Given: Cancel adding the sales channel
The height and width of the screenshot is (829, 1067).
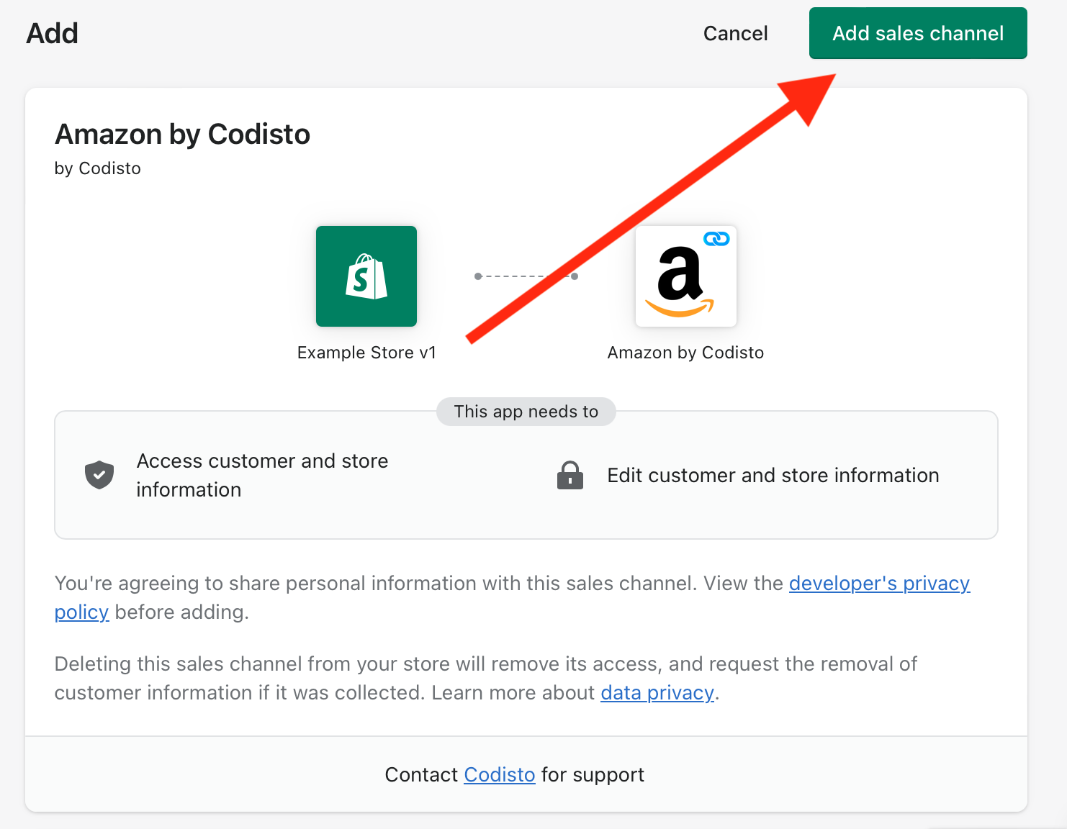Looking at the screenshot, I should (x=735, y=33).
